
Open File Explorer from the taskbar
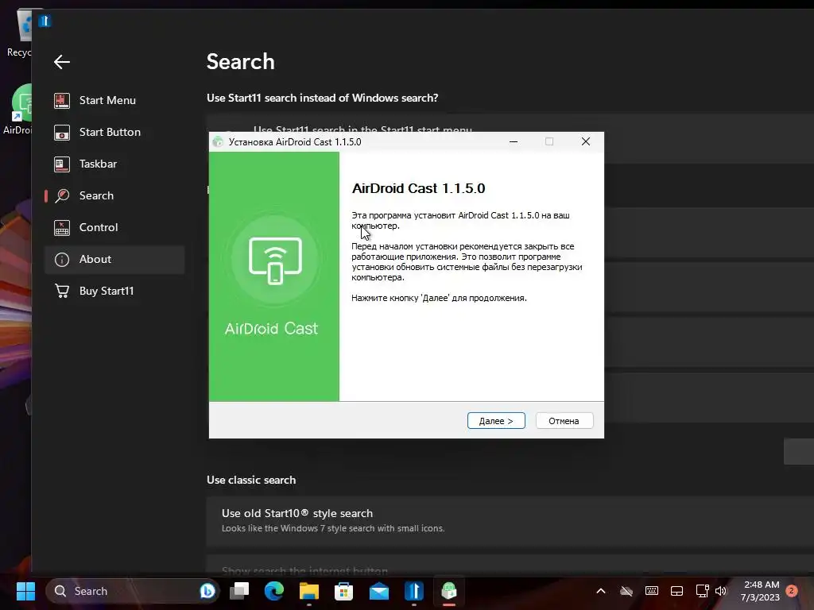309,591
